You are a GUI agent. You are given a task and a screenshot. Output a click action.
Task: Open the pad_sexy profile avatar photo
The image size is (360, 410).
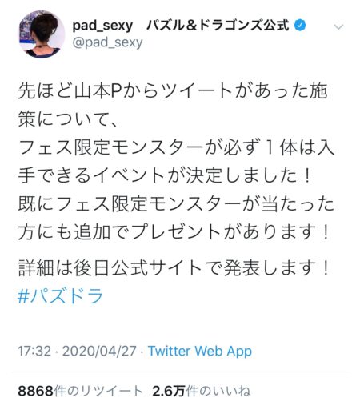[42, 34]
